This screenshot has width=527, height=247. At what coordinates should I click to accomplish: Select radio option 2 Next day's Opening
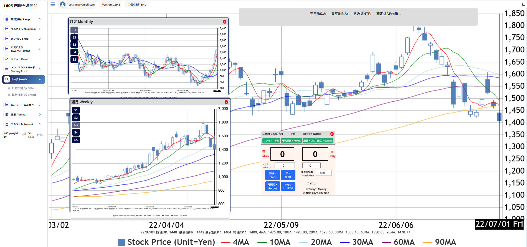pyautogui.click(x=312, y=183)
